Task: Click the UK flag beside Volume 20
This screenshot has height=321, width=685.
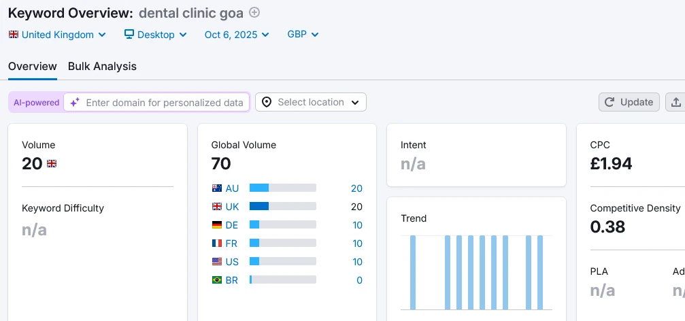Action: pyautogui.click(x=52, y=164)
